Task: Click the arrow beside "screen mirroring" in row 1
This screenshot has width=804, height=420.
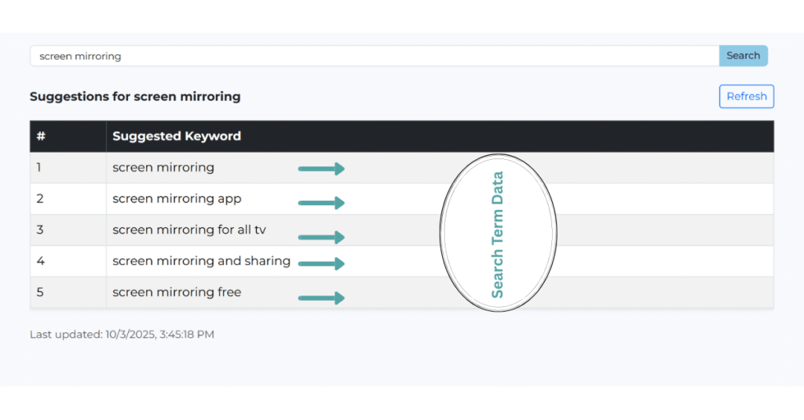Action: [x=321, y=168]
